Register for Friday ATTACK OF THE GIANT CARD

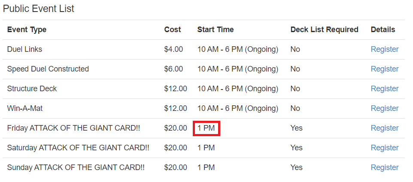tap(384, 128)
